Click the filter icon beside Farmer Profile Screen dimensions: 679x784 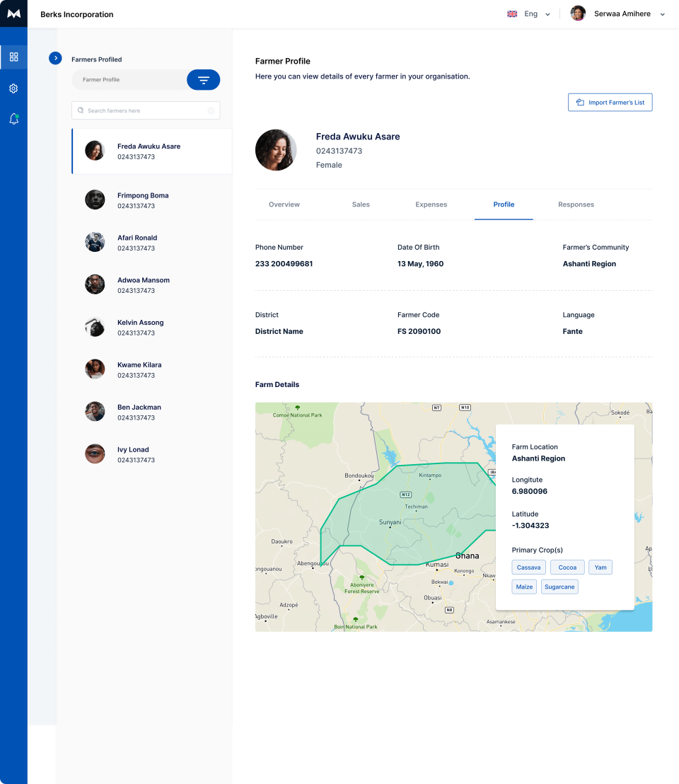(x=203, y=79)
